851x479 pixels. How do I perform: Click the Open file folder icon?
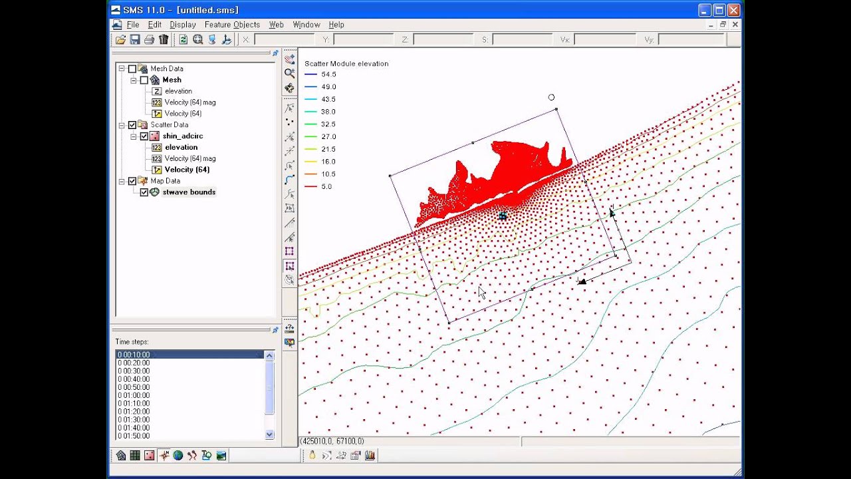tap(121, 40)
